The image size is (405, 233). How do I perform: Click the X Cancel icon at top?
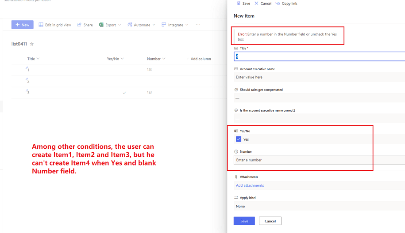[256, 3]
